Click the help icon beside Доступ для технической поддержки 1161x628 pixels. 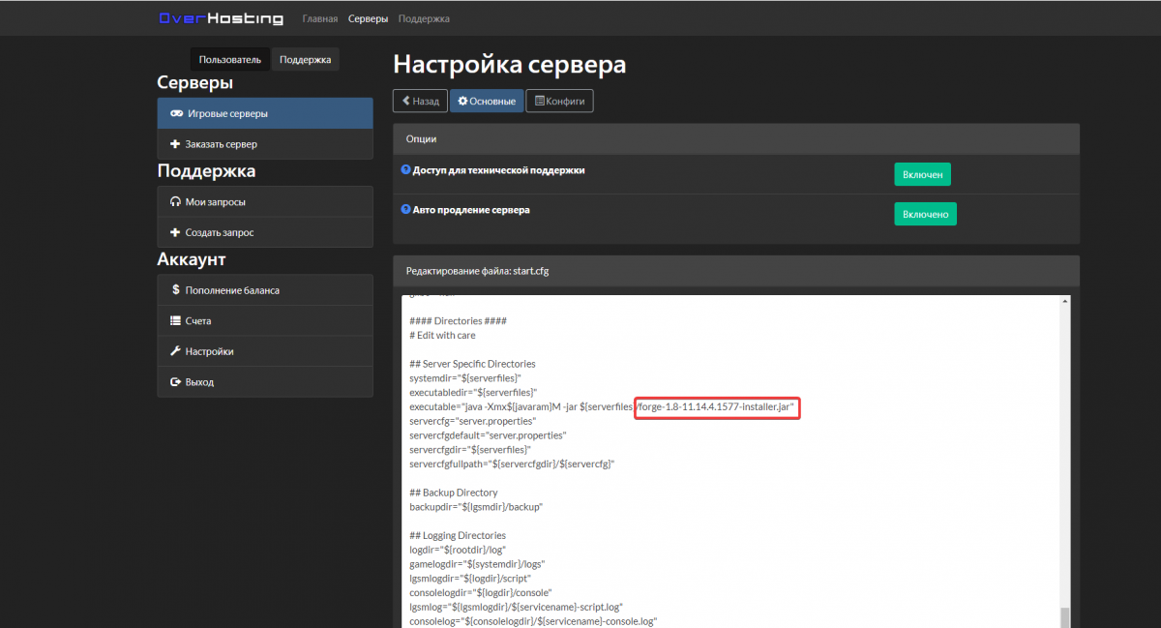pyautogui.click(x=406, y=170)
